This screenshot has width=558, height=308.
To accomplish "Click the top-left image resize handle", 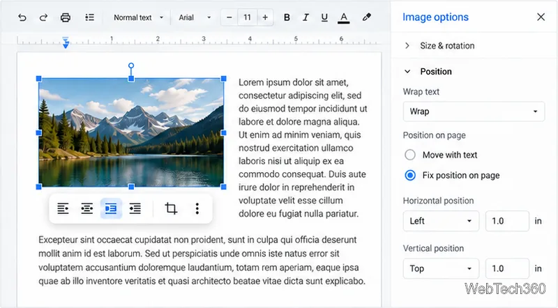I will tap(39, 79).
